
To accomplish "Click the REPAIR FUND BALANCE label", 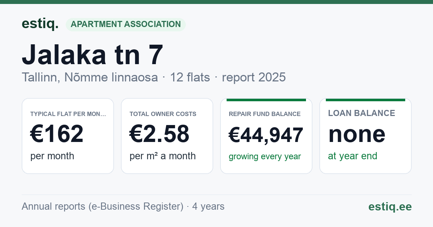I will [264, 114].
